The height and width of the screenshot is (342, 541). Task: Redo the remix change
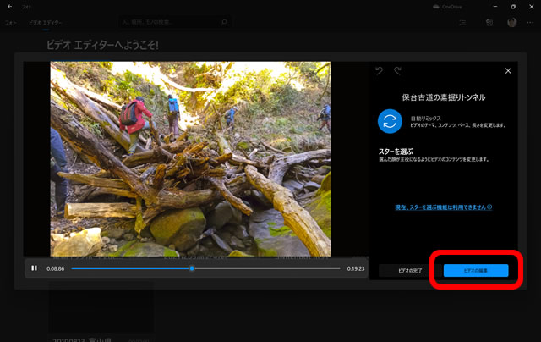[398, 71]
